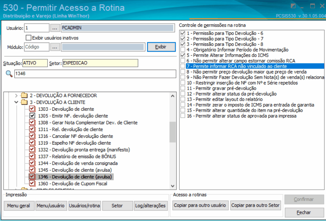
Task: Click the Situação field showing ATIVO
Action: 35,63
